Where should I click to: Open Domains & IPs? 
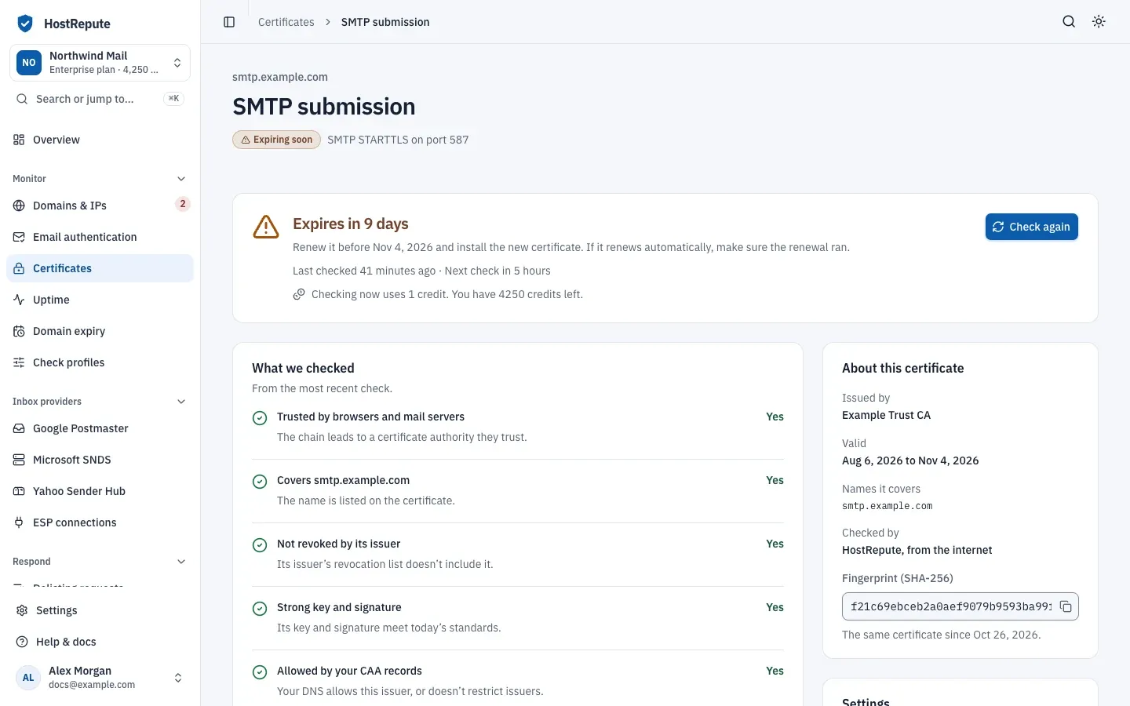click(100, 206)
